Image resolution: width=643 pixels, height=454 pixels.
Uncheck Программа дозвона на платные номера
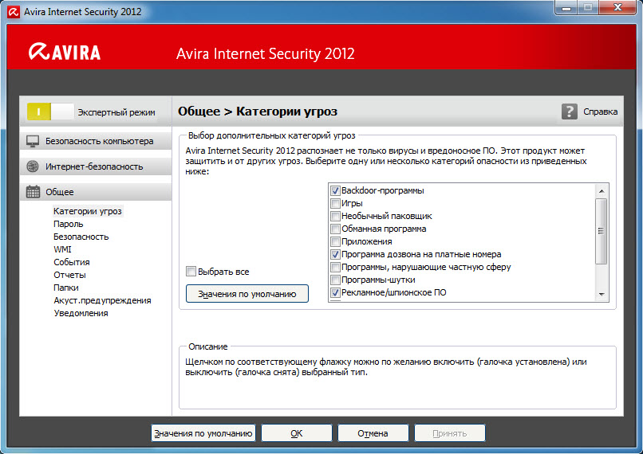[x=335, y=255]
